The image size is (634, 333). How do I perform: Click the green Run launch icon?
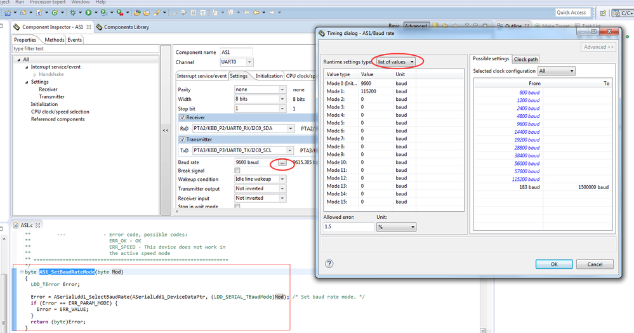click(88, 13)
